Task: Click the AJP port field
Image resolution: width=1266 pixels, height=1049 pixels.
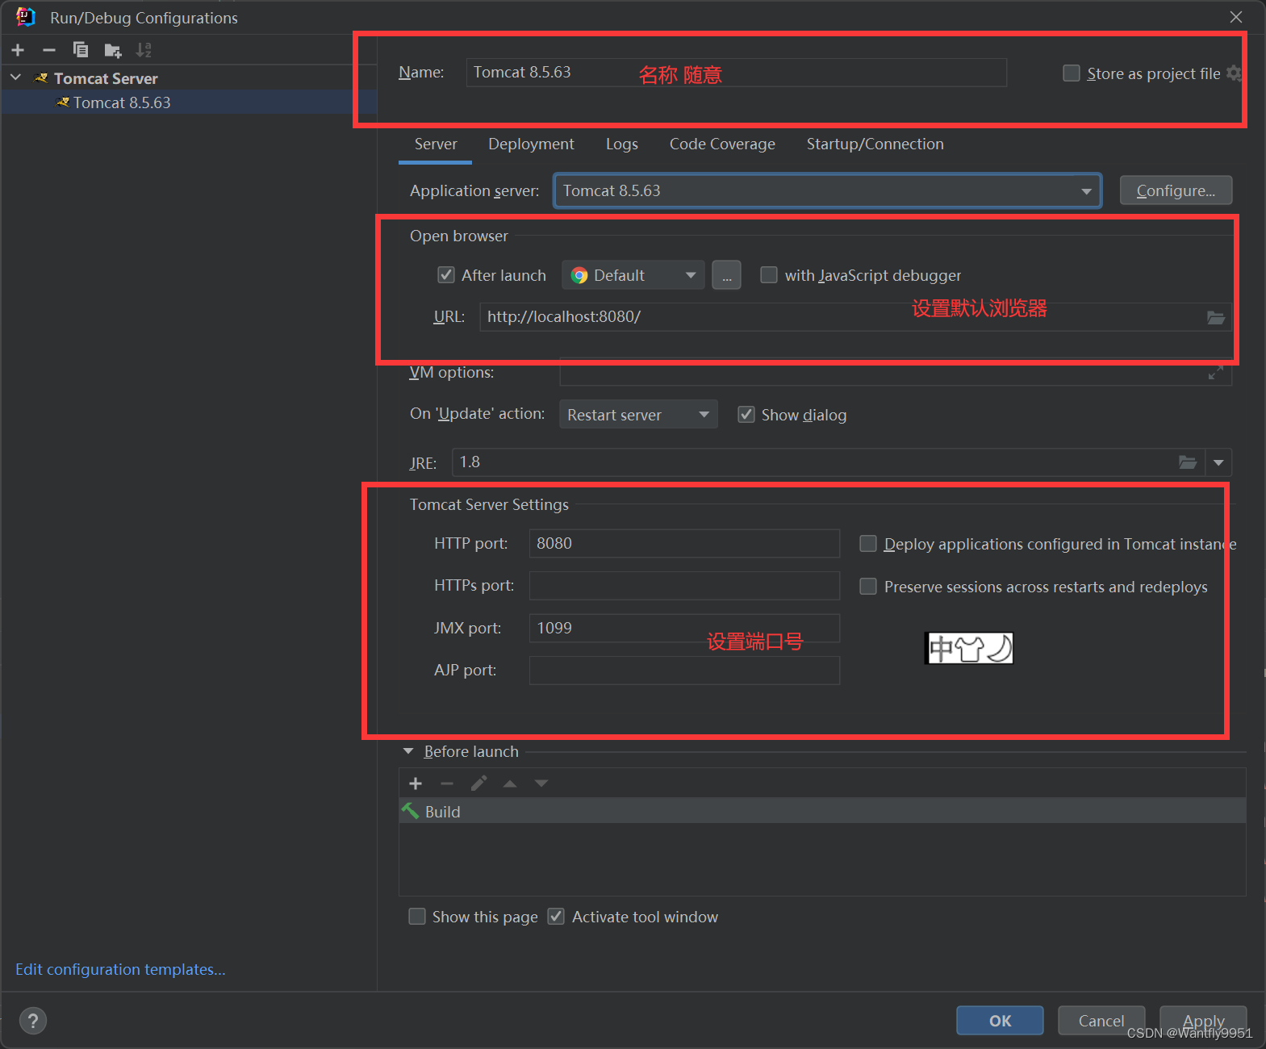Action: (684, 671)
